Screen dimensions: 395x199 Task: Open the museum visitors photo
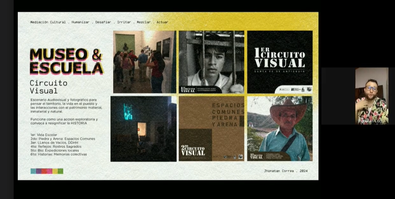tap(145, 62)
